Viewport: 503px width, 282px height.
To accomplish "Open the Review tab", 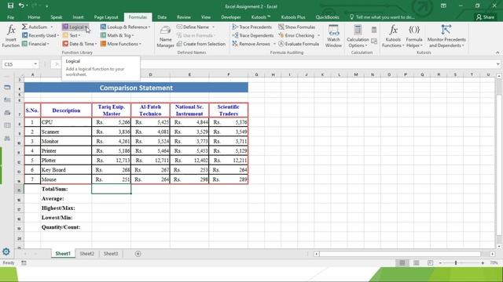I will [183, 17].
